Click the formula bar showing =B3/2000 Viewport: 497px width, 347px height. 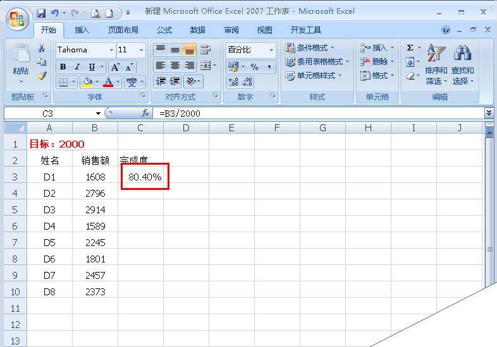[318, 113]
